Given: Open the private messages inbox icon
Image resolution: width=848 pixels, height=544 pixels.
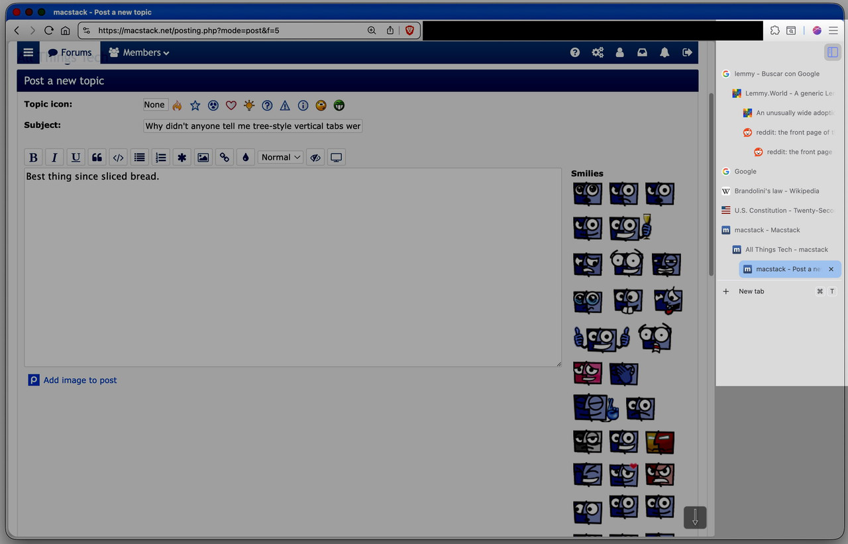Looking at the screenshot, I should [x=642, y=52].
